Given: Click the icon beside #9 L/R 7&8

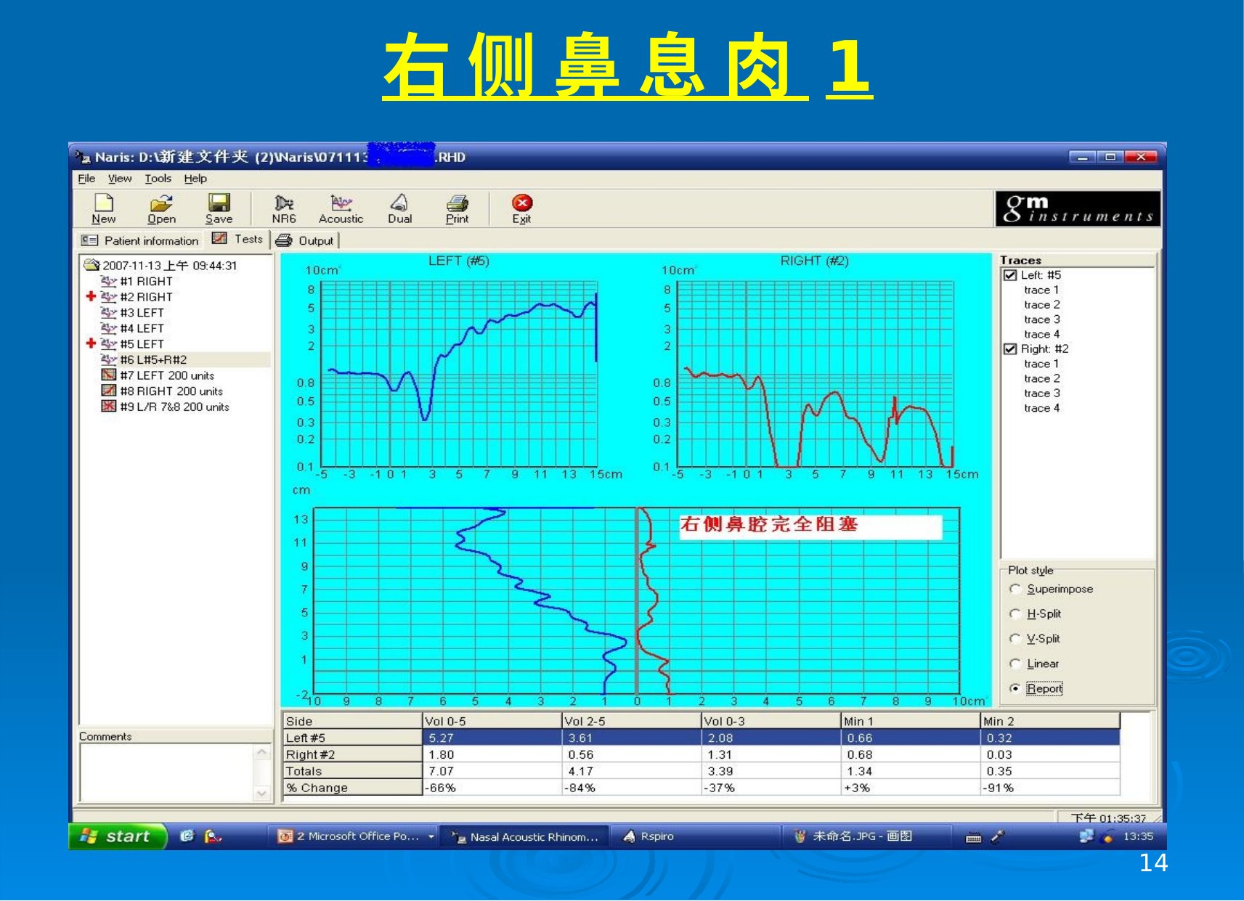Looking at the screenshot, I should (x=108, y=407).
